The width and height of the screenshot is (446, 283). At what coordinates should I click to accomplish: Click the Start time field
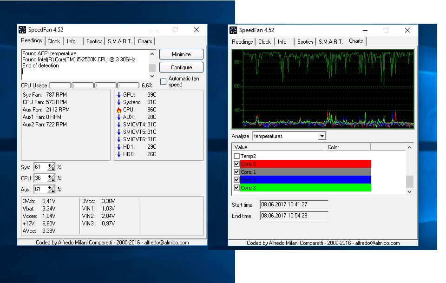294,204
